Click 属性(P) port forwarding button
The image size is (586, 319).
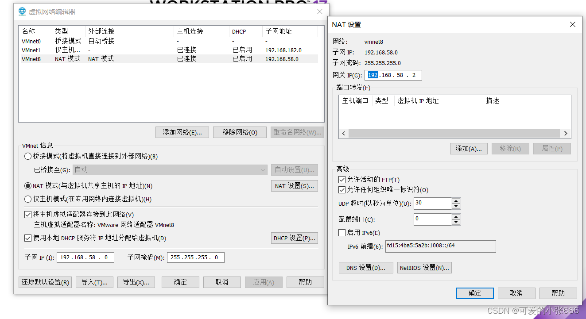552,149
